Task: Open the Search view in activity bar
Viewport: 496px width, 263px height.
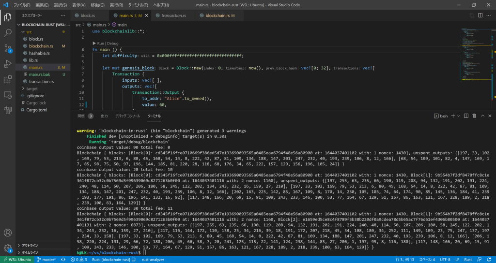Action: (8, 33)
